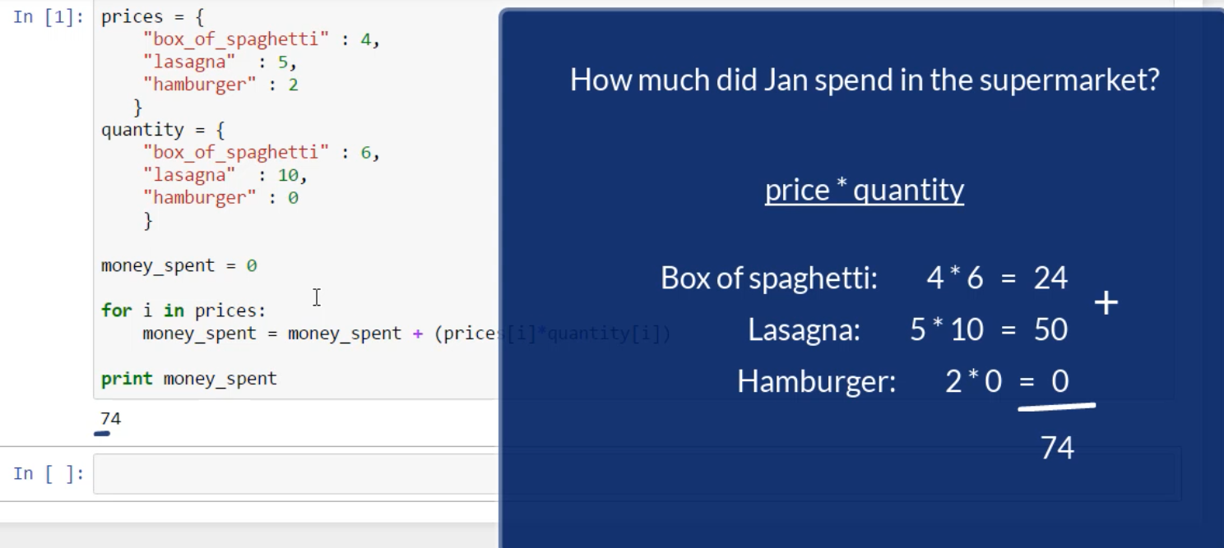The width and height of the screenshot is (1224, 548).
Task: Click the 'Box of spaghetti:' row label
Action: (x=768, y=279)
